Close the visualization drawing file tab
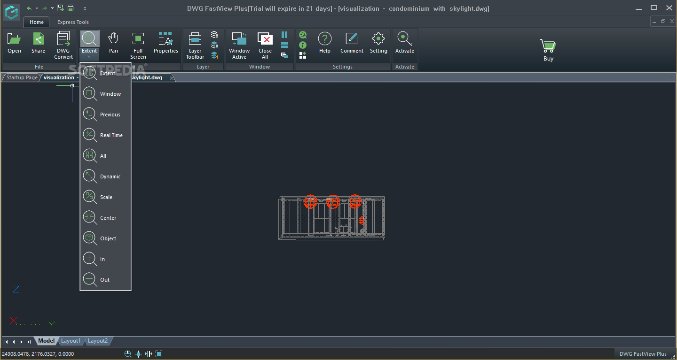Viewport: 677px width, 360px height. (172, 77)
